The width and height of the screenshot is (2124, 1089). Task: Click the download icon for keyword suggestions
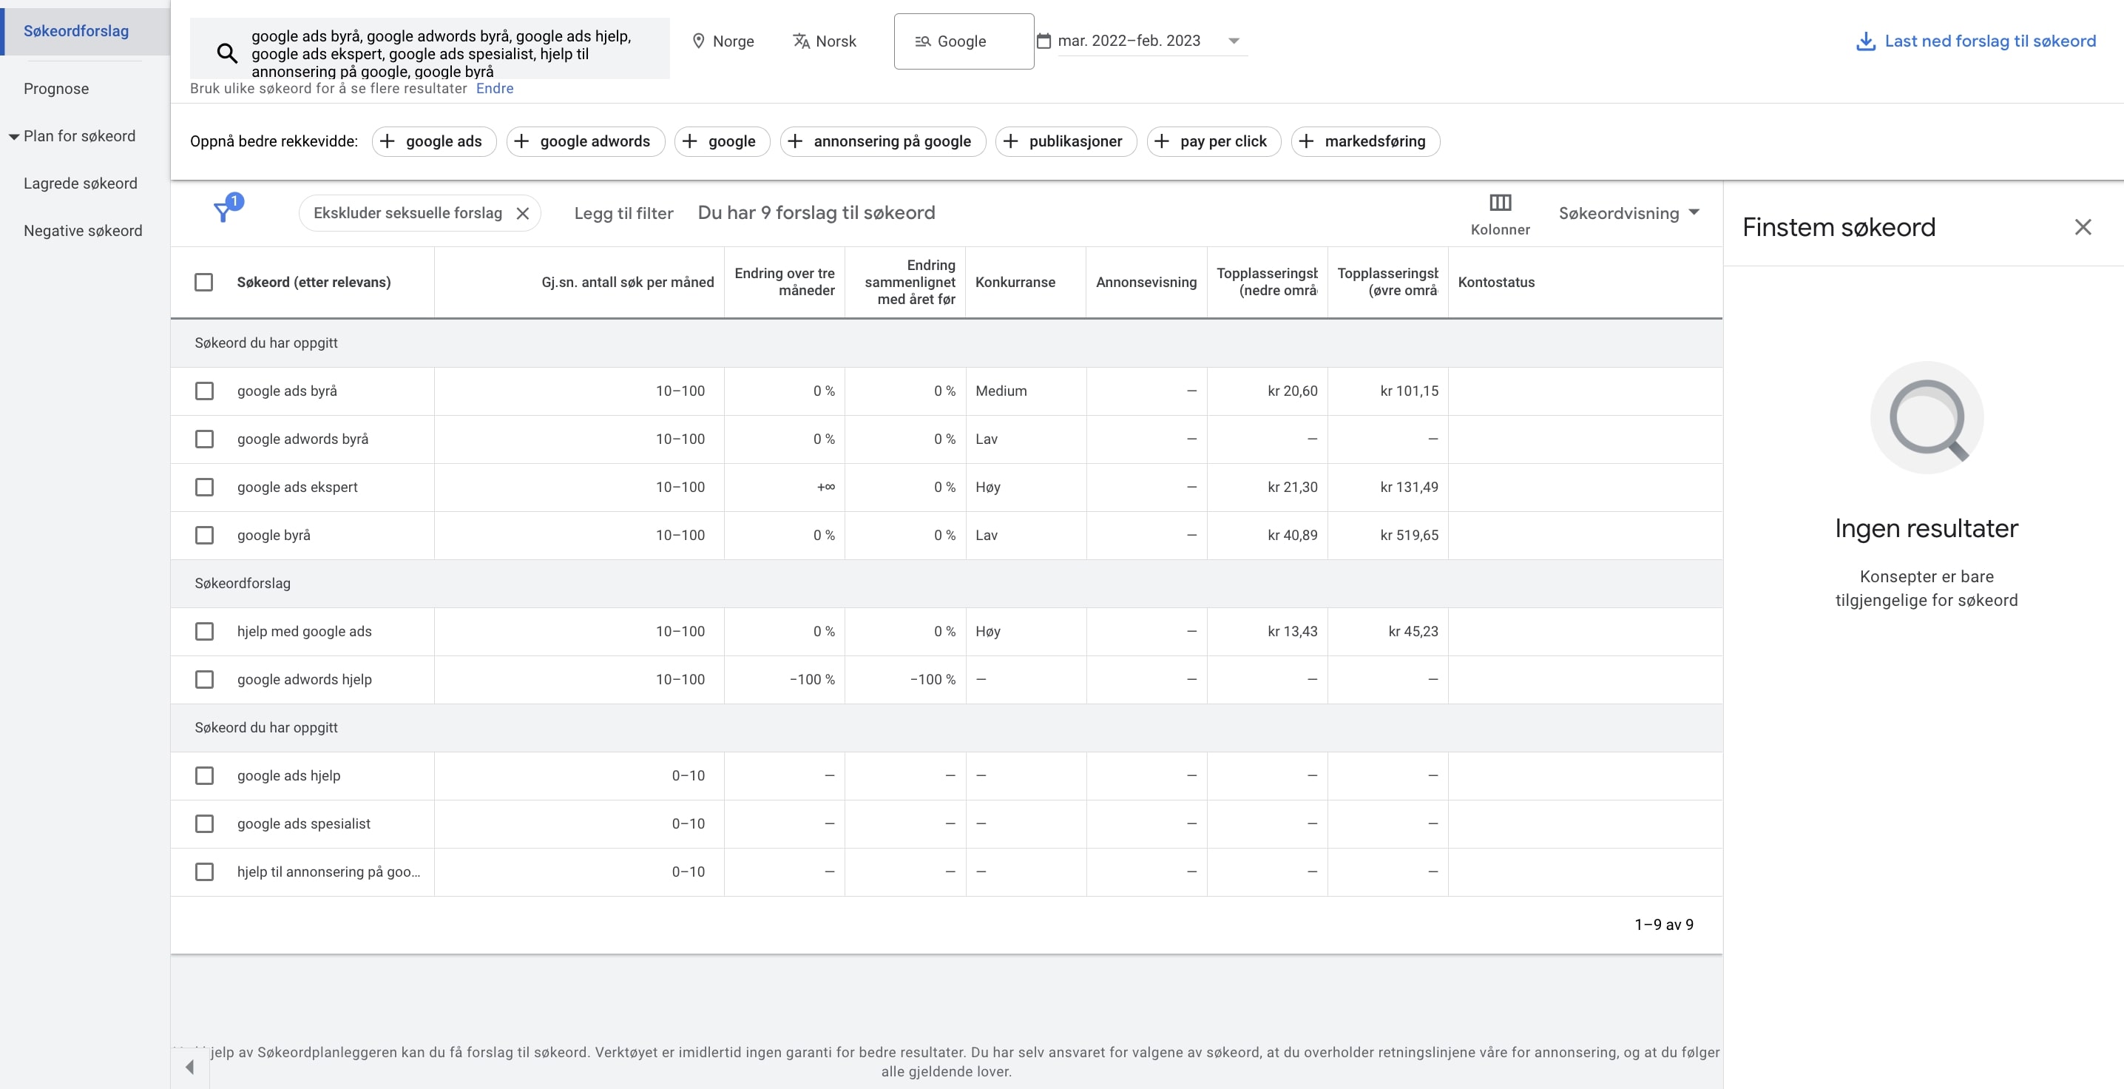click(1865, 41)
